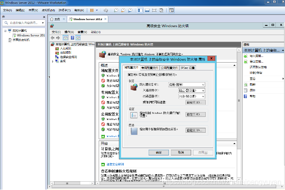Click 还原默认策略 in actions pane

(258, 67)
